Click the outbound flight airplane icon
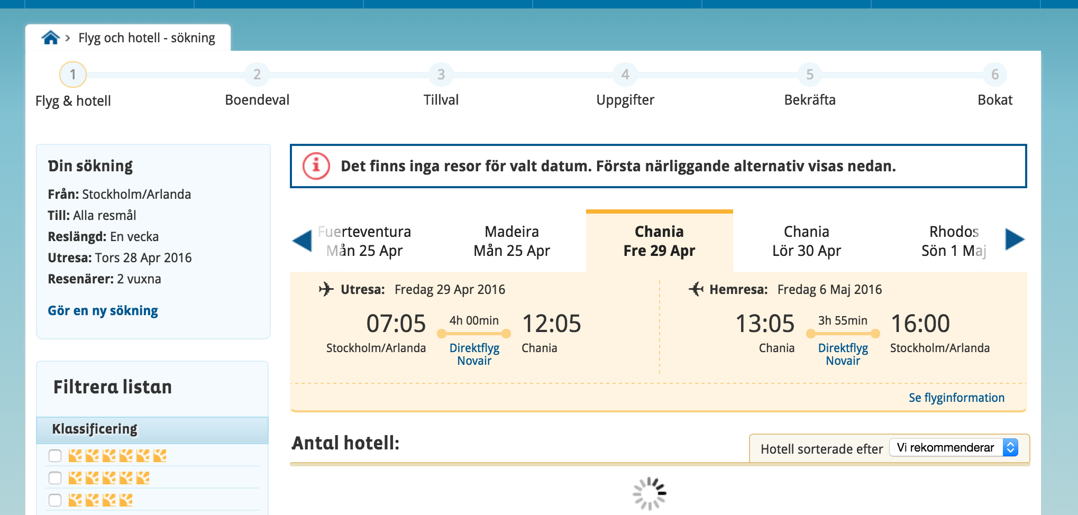This screenshot has height=515, width=1078. [x=326, y=289]
